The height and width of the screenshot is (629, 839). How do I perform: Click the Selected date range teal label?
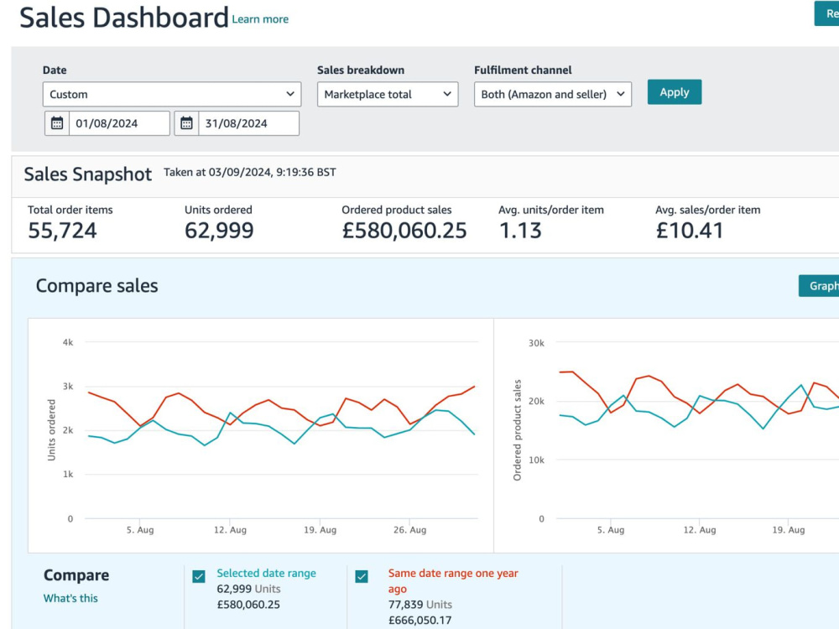point(267,573)
